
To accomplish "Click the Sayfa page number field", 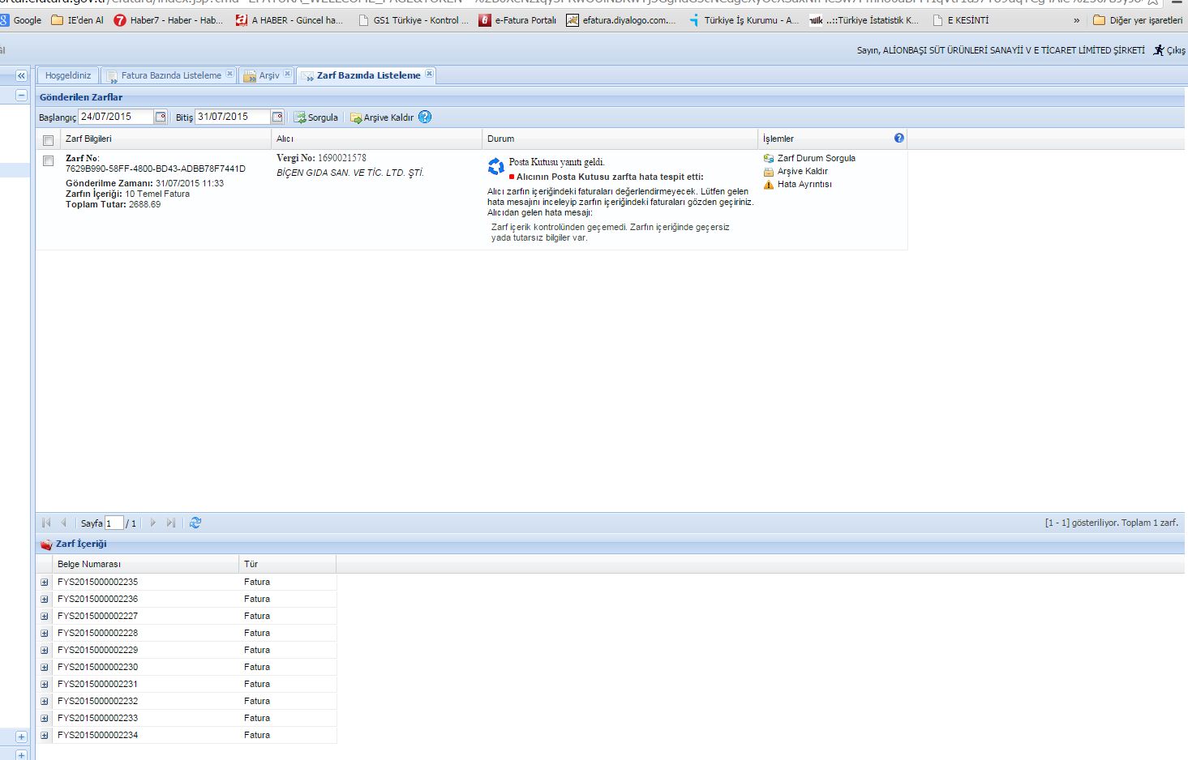I will [x=114, y=523].
